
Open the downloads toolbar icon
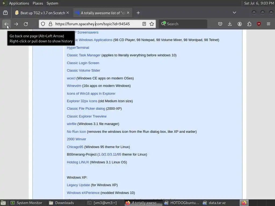(x=230, y=24)
